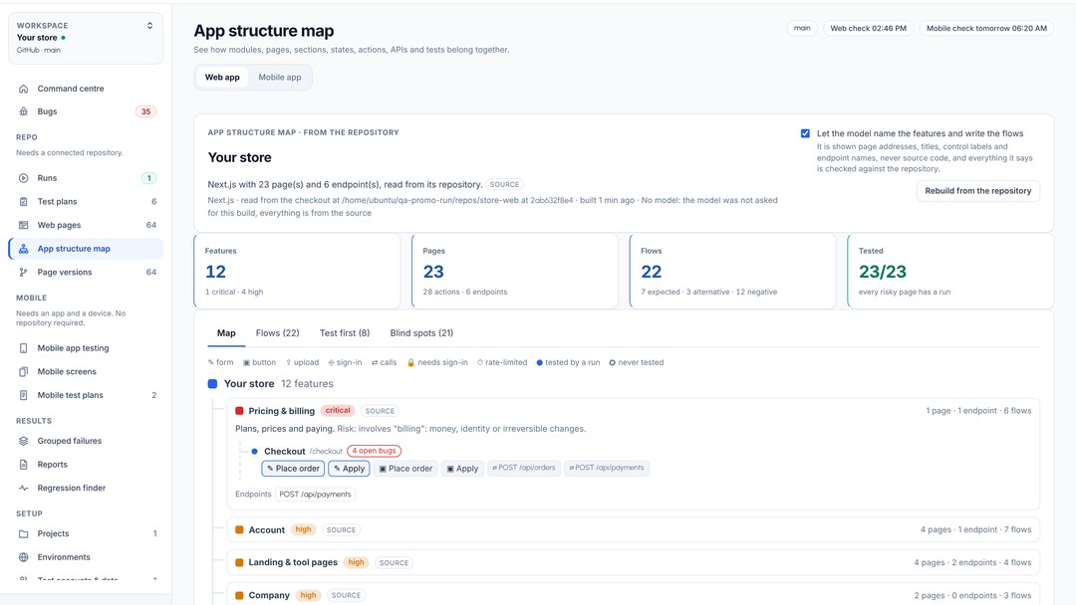
Task: Click the outlined Place order form chip
Action: 293,469
